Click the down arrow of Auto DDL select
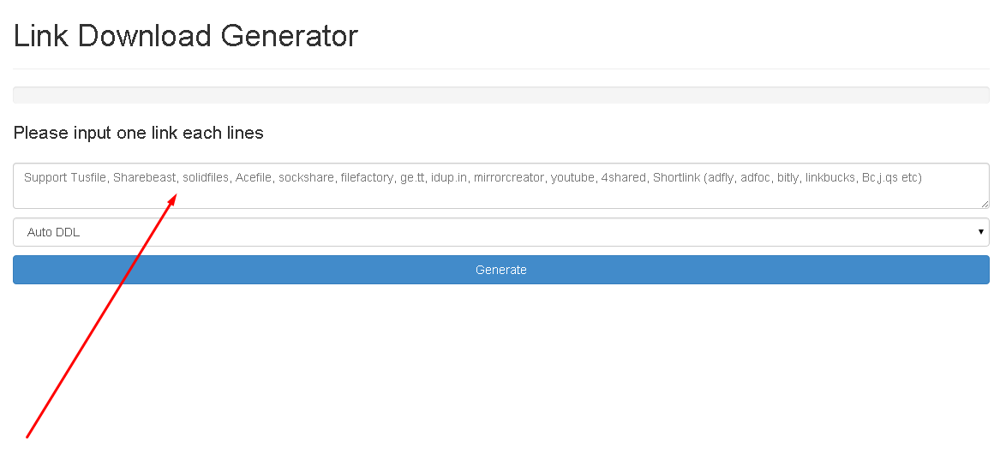1006x459 pixels. 981,231
